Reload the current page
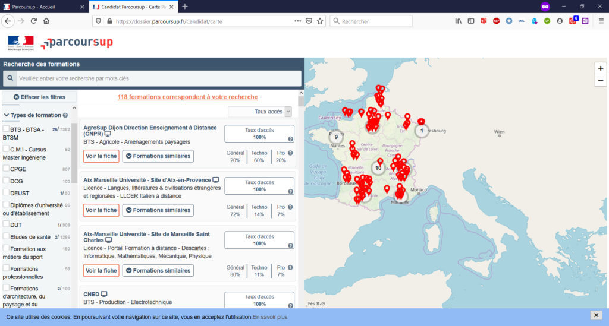 34,21
